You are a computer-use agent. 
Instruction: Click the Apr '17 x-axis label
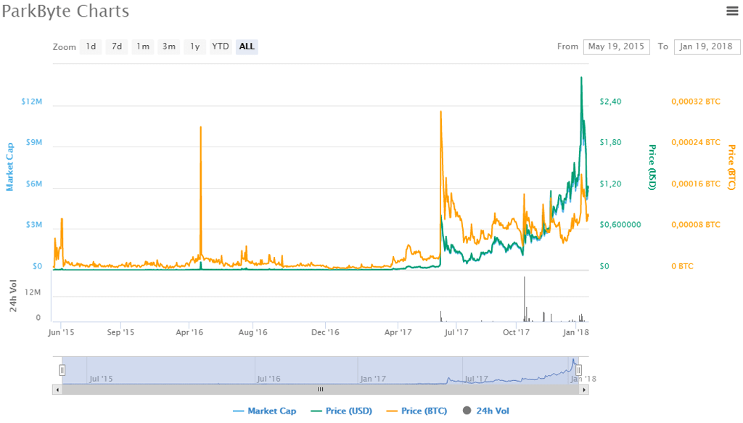coord(398,332)
